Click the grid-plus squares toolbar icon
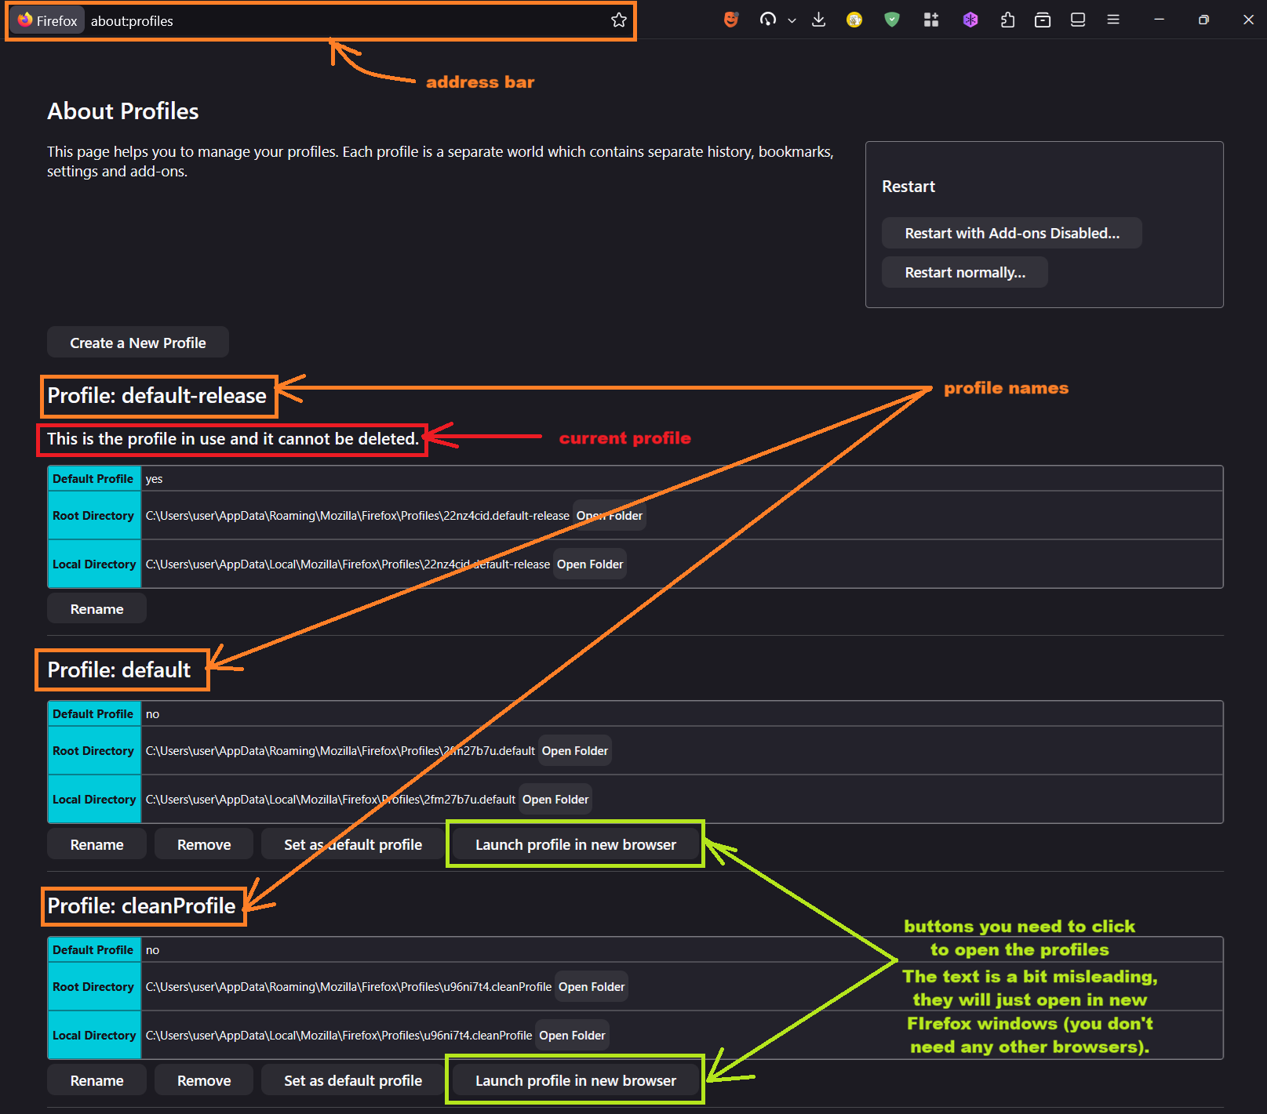Screen dimensions: 1267x1114 coord(931,20)
